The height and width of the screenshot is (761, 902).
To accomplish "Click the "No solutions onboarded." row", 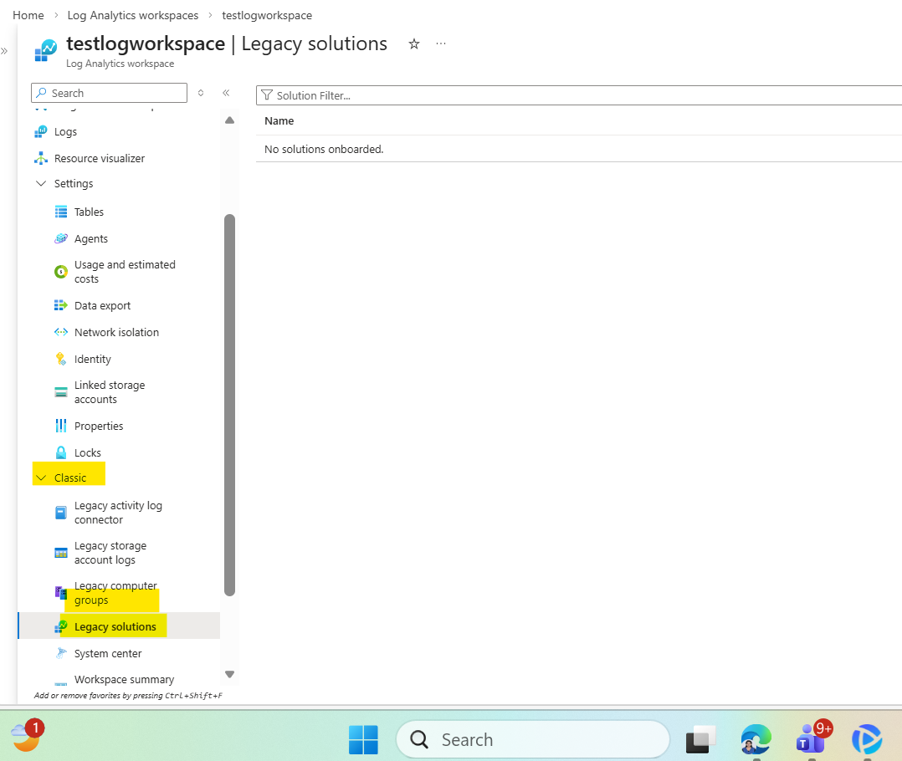I will point(579,150).
